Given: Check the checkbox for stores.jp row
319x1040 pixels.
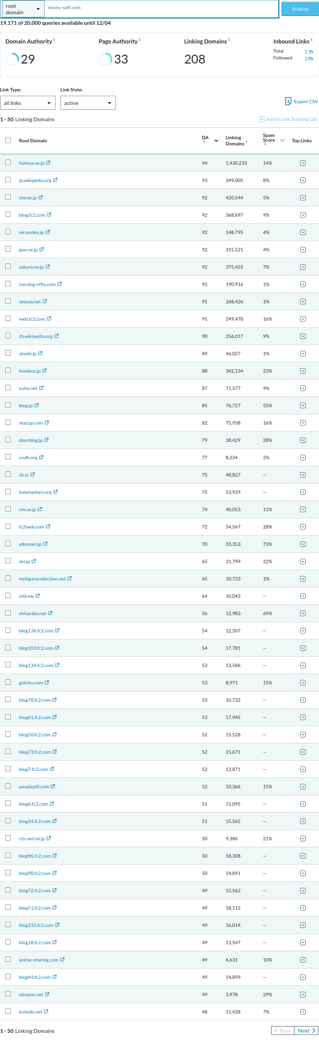Looking at the screenshot, I should [8, 197].
